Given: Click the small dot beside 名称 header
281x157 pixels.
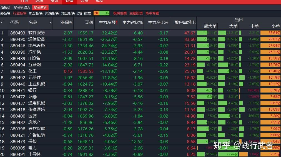Looking at the screenshot, I should pyautogui.click(x=51, y=23).
